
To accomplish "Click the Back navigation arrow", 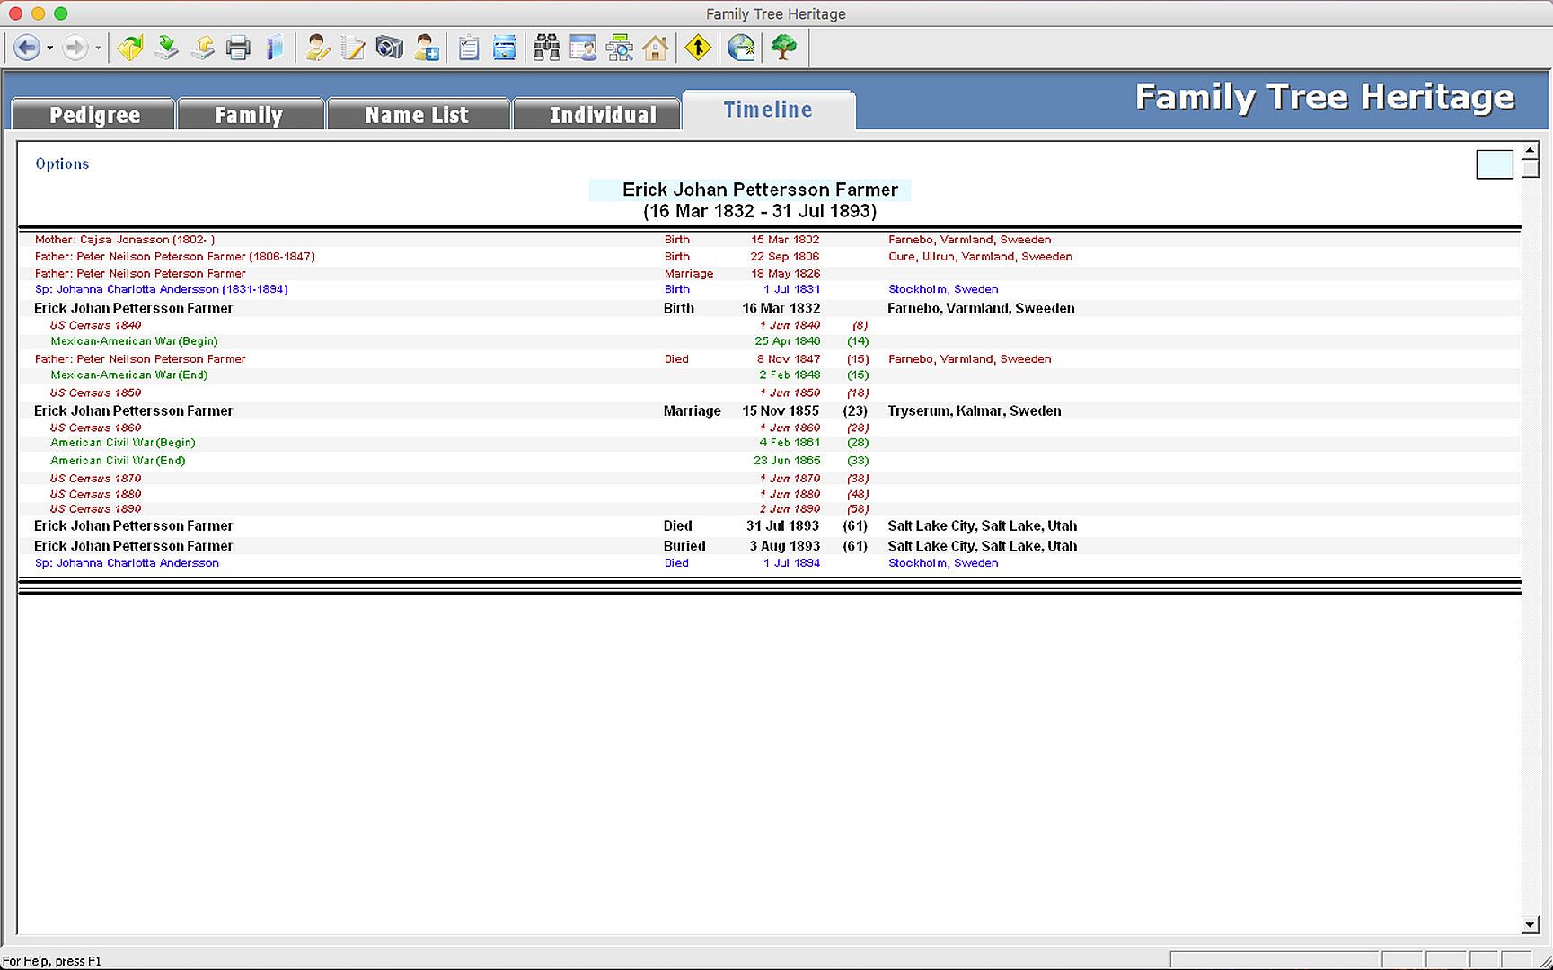I will [x=26, y=48].
